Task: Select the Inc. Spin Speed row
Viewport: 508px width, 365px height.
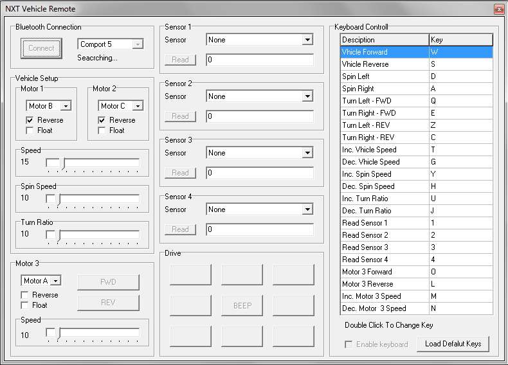Action: coord(417,174)
